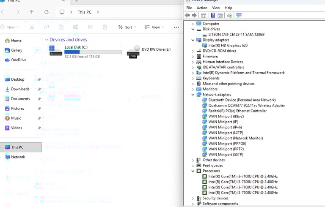325x207 pixels.
Task: Open the File menu in Device Manager
Action: coord(189,8)
